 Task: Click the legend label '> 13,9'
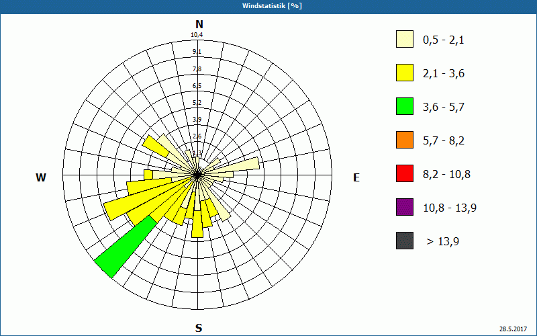point(443,242)
